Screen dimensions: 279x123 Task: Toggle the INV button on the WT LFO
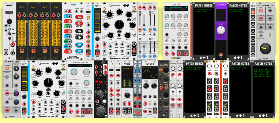click(150, 96)
